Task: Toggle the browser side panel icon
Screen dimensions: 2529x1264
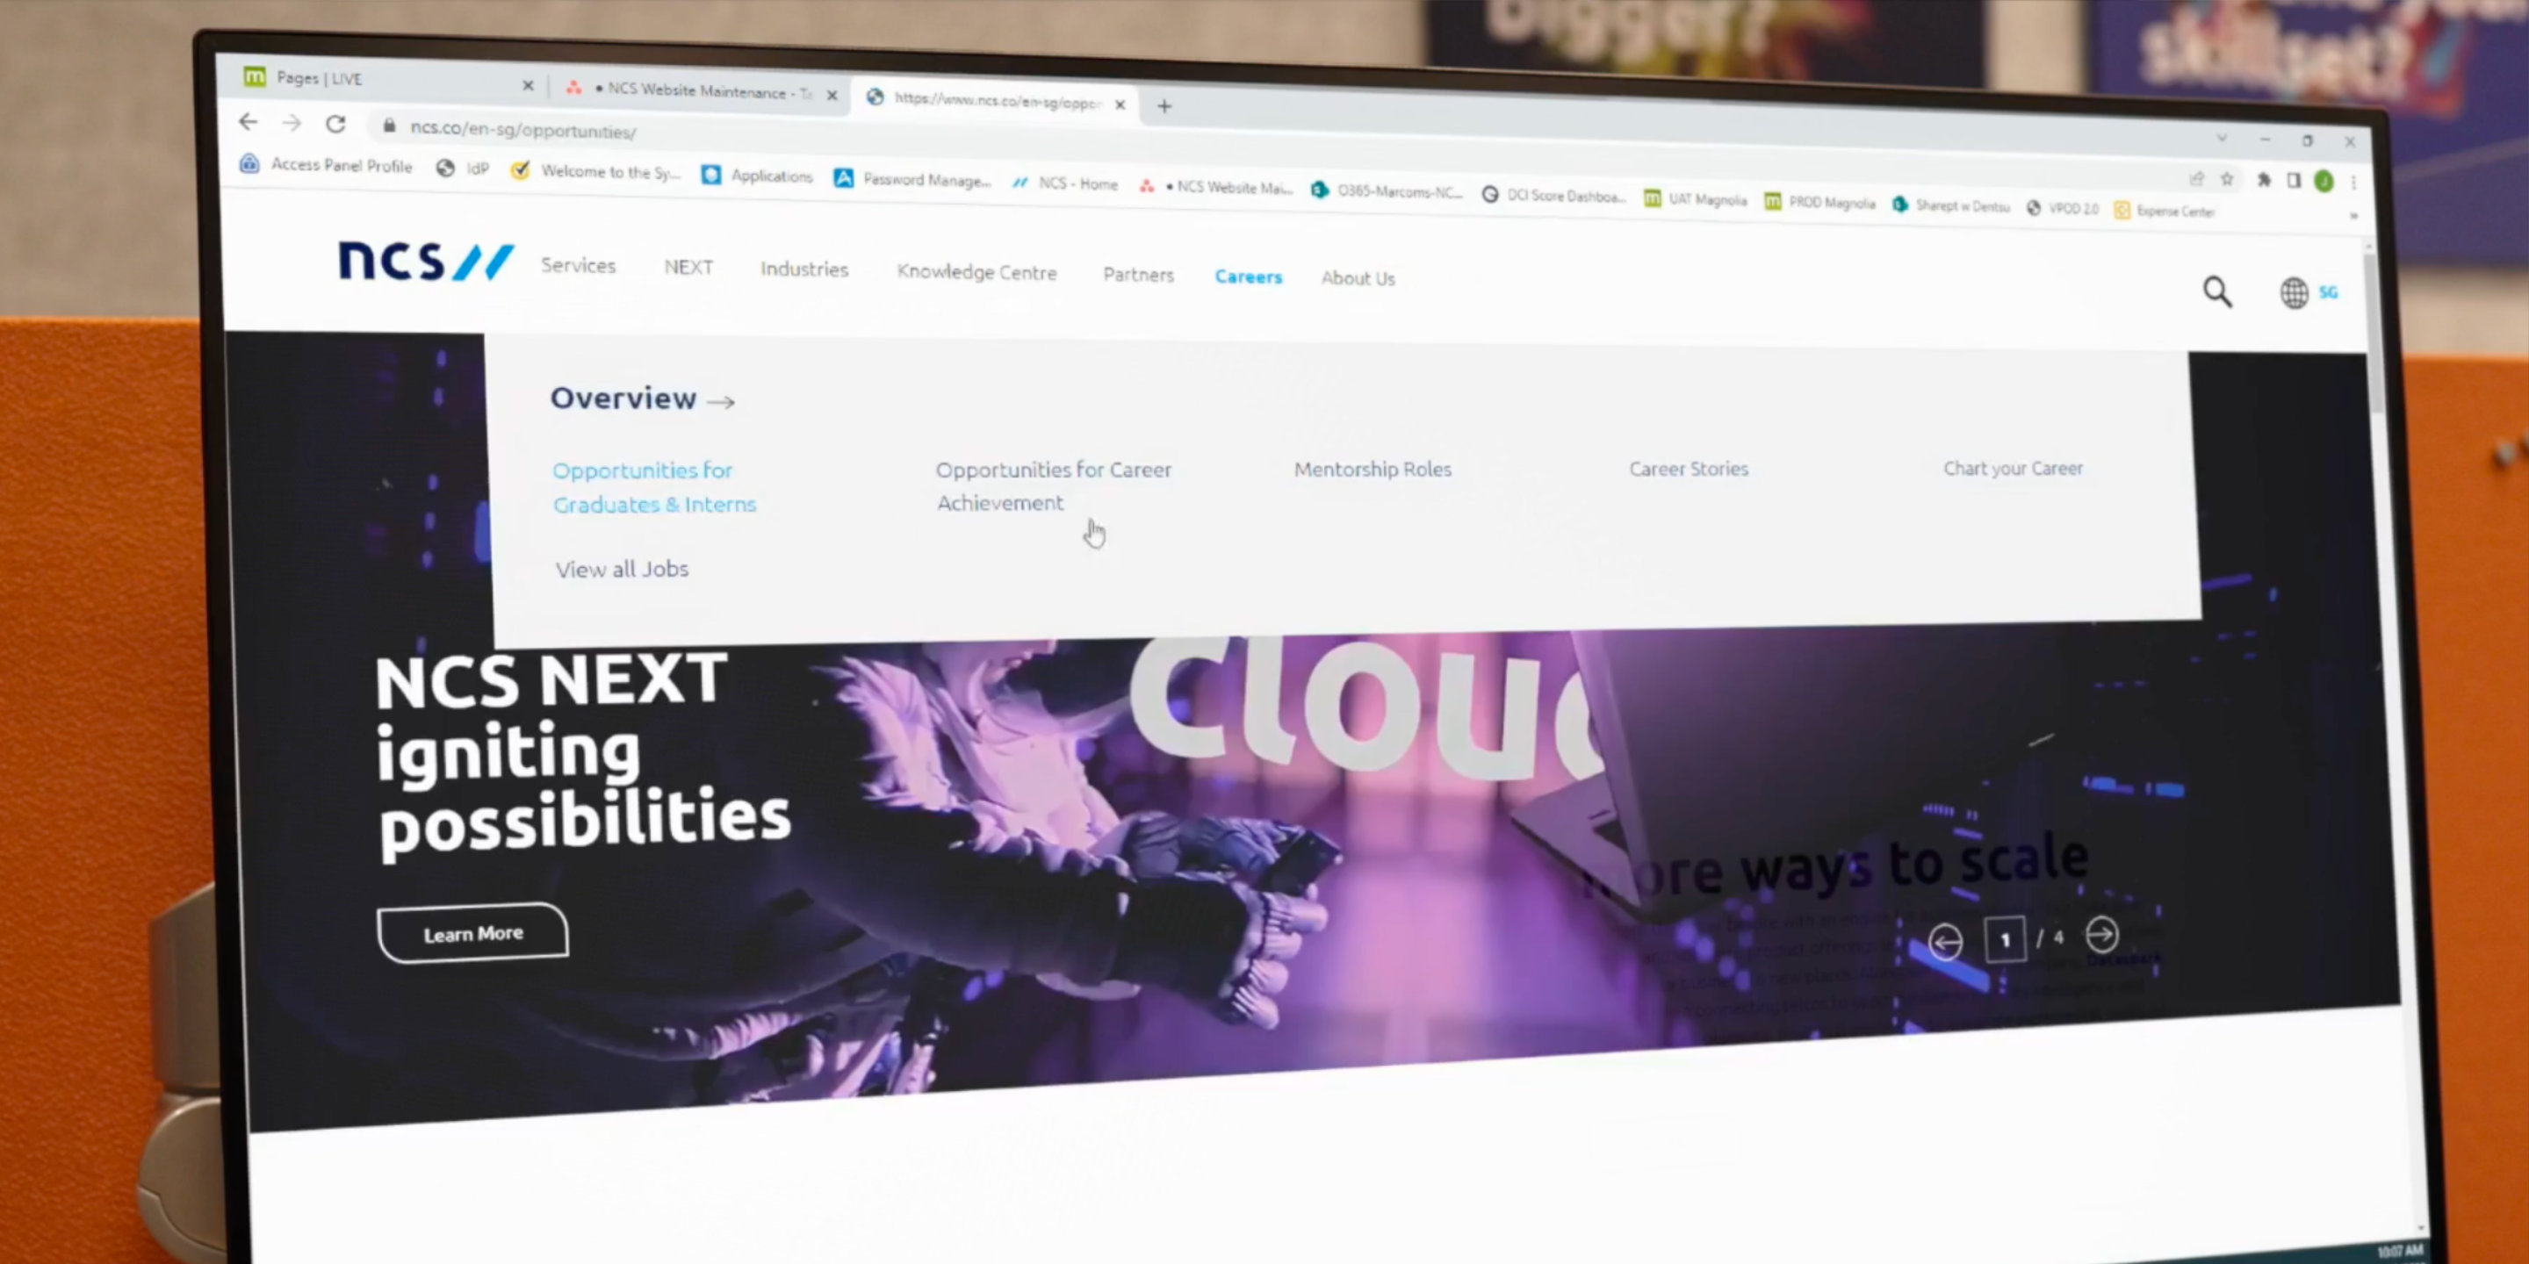Action: (2295, 181)
